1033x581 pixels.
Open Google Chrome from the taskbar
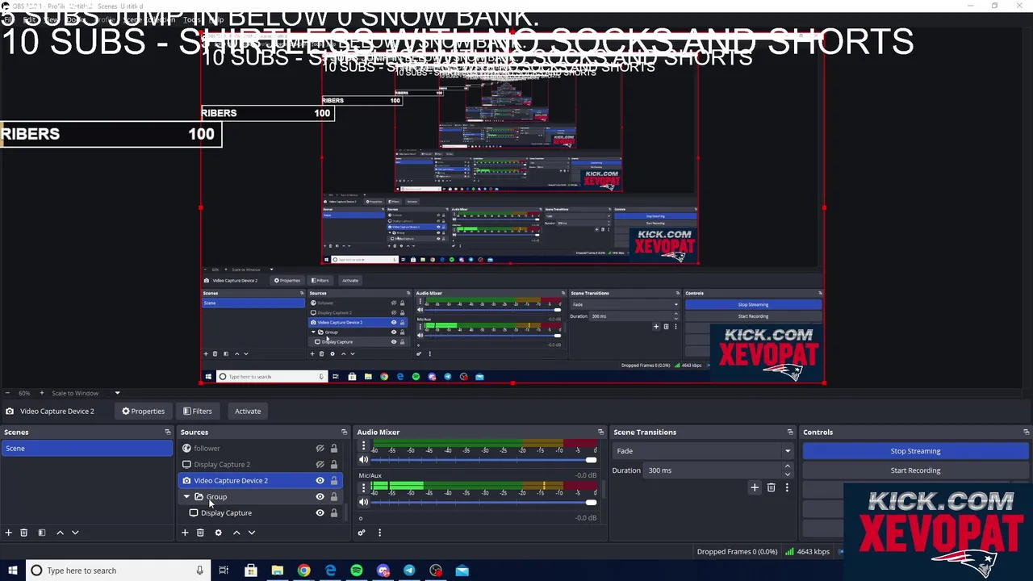point(303,571)
